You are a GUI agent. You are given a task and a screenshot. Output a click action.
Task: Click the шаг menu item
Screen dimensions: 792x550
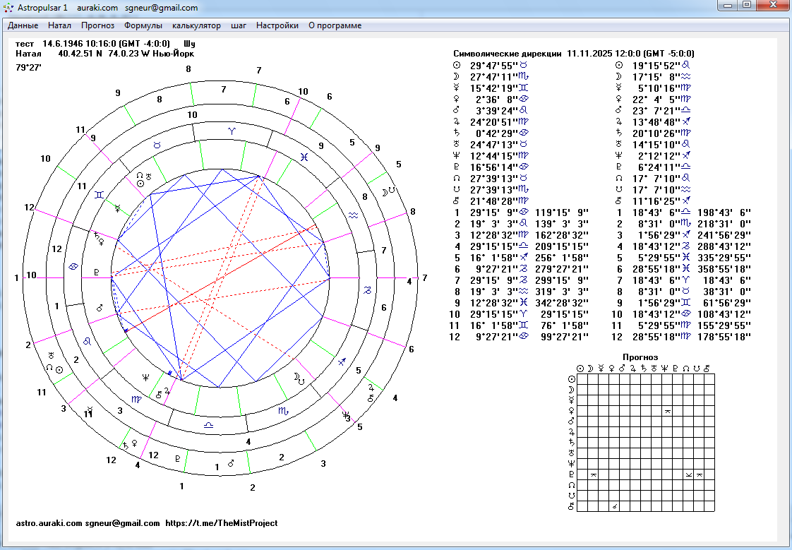(x=239, y=25)
